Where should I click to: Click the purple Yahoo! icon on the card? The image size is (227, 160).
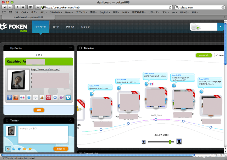point(61,97)
